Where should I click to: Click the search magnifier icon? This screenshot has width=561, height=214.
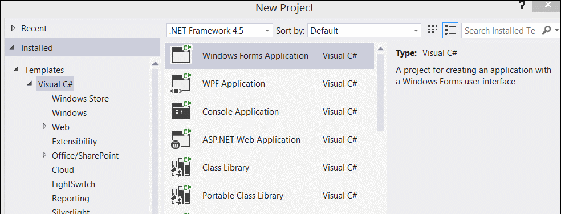(546, 30)
